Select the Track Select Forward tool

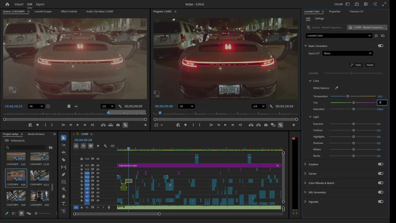click(x=63, y=145)
